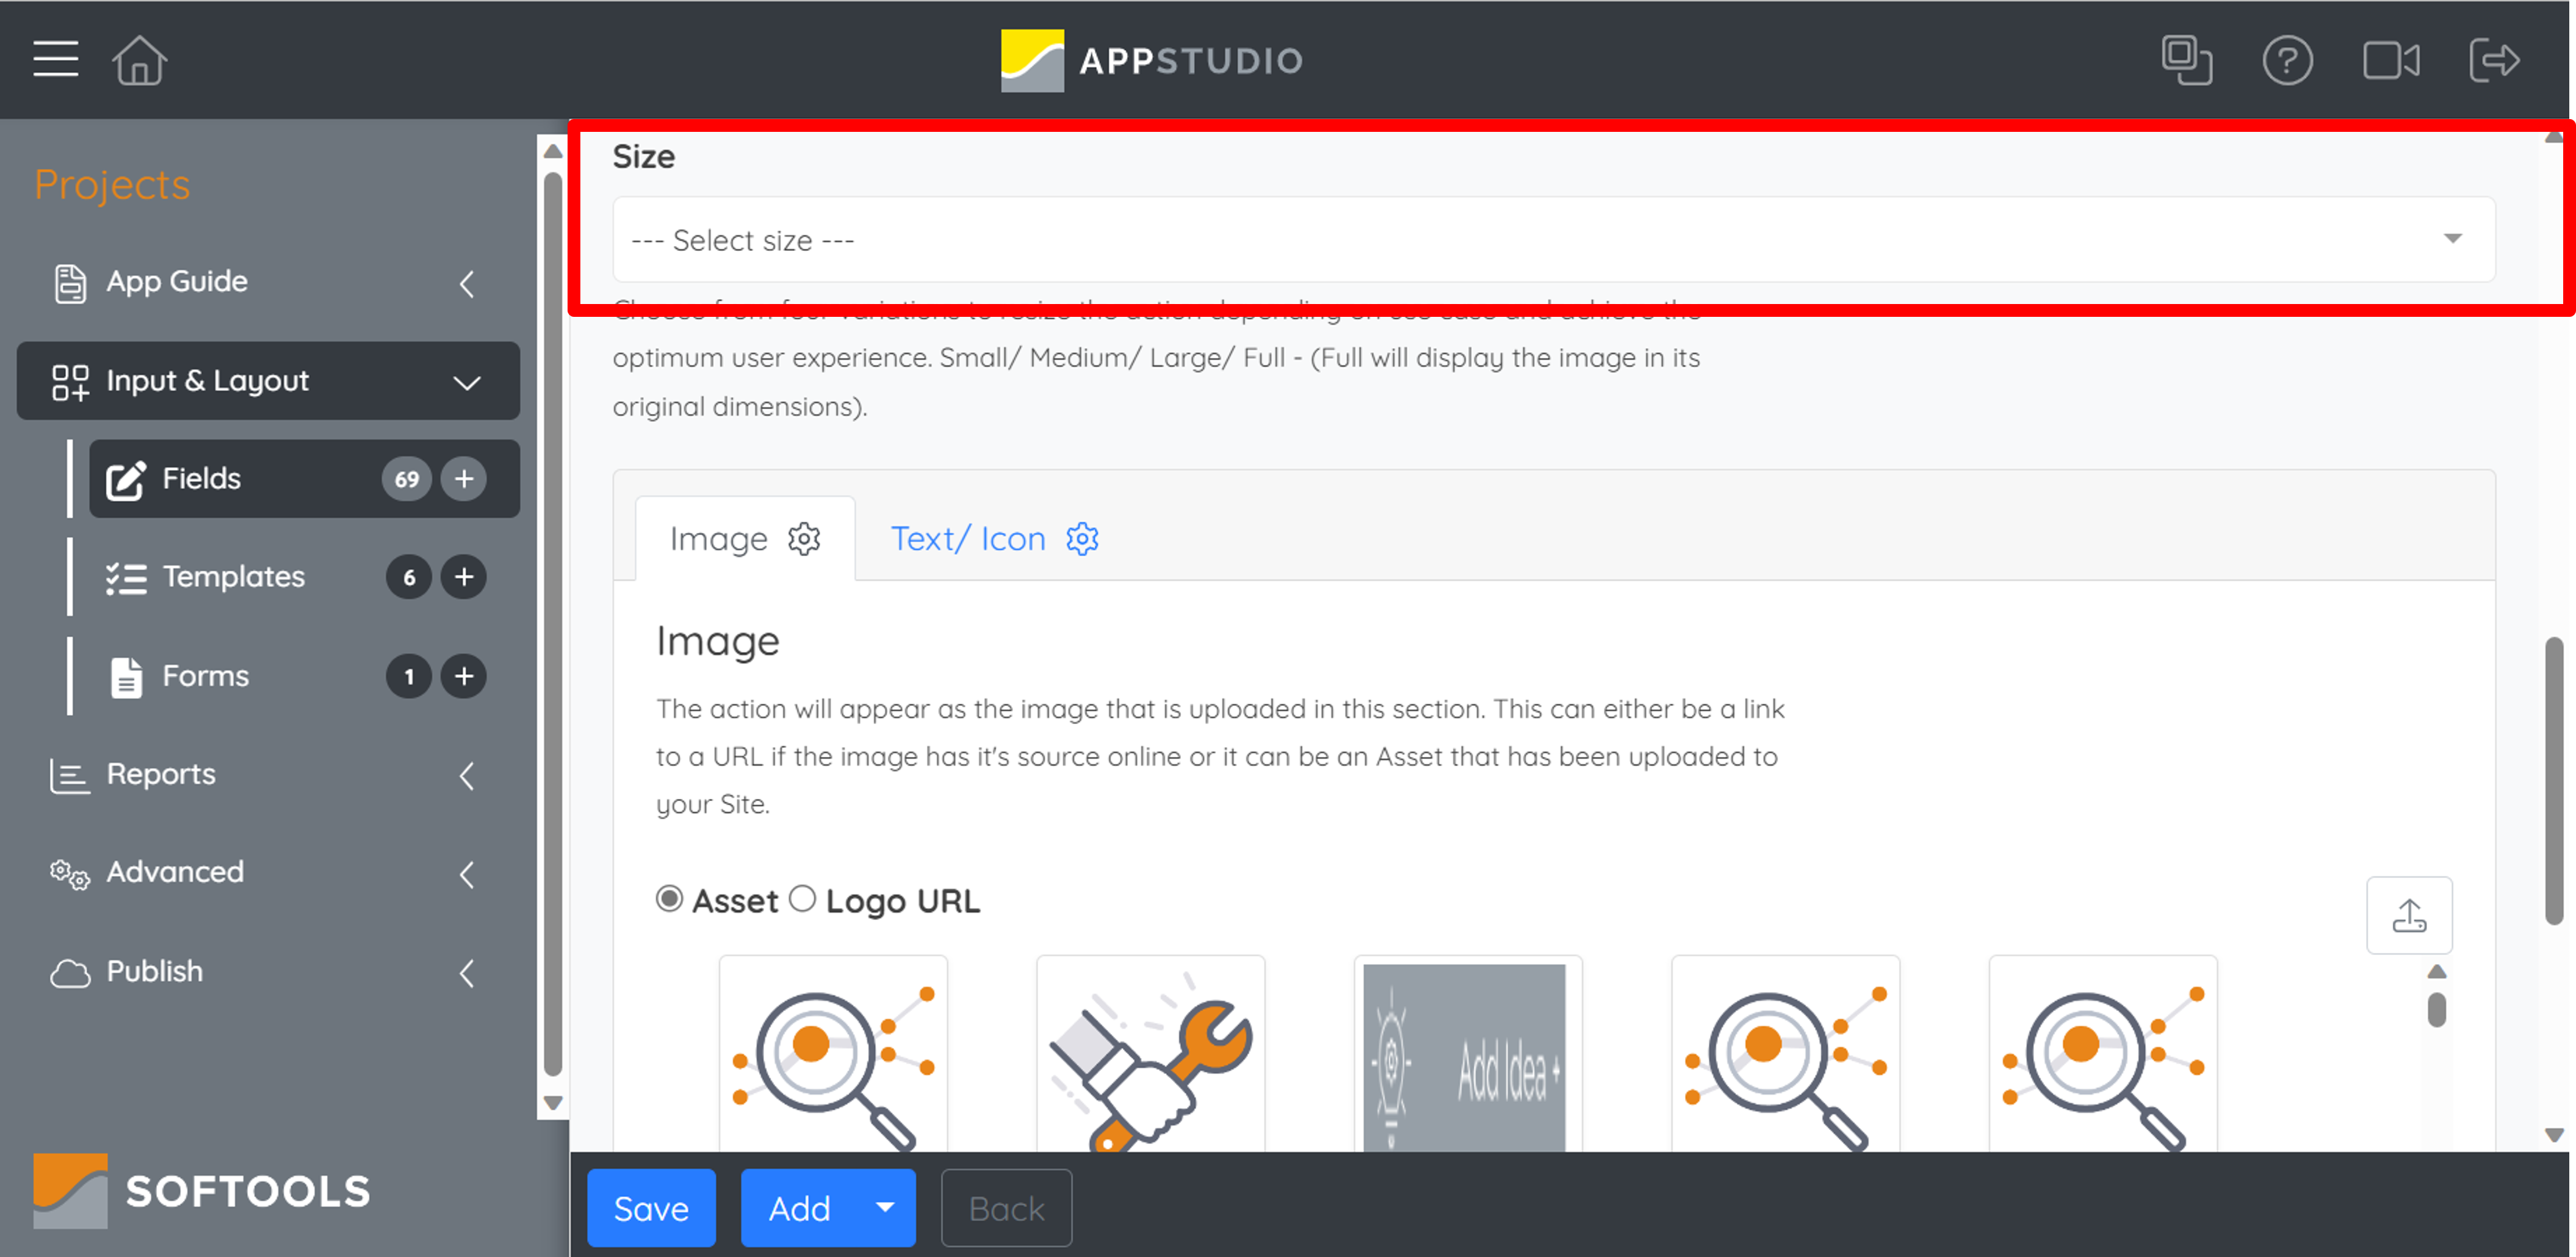Open the help question mark icon
2576x1257 pixels.
click(2287, 60)
